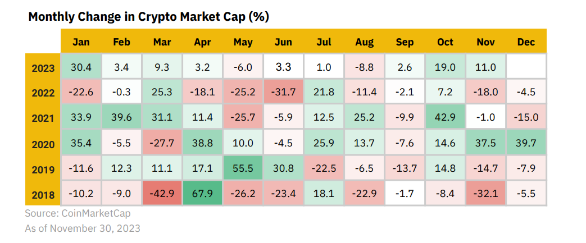The height and width of the screenshot is (243, 586).
Task: Click the 39.7 cell in December 2020
Action: (x=526, y=144)
